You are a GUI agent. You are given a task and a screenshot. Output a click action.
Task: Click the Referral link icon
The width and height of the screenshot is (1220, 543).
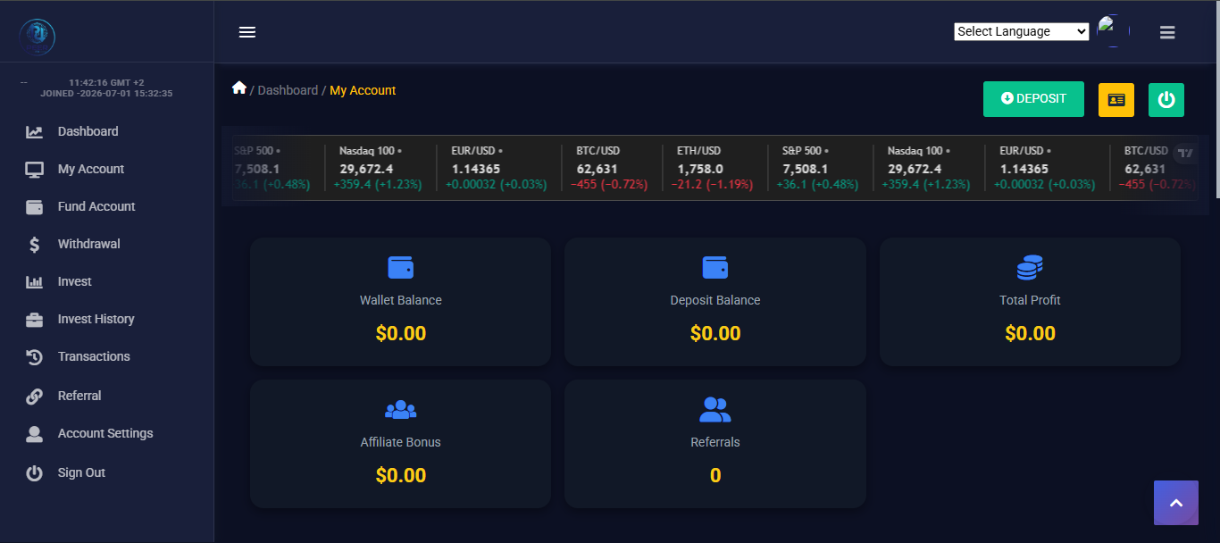click(x=34, y=396)
